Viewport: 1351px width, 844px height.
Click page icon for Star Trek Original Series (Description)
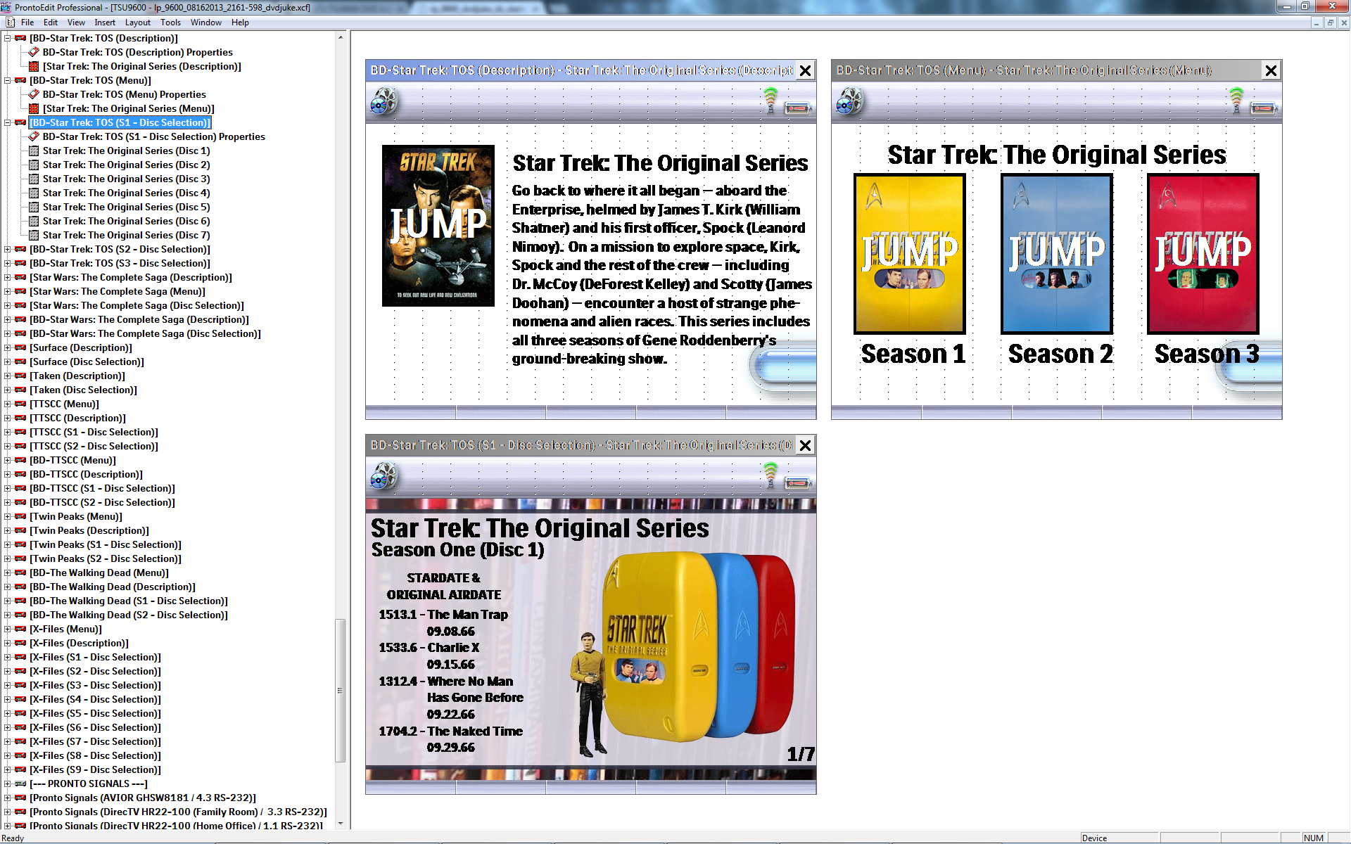[x=34, y=66]
